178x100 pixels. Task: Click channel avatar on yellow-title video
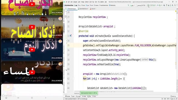(x=60, y=19)
